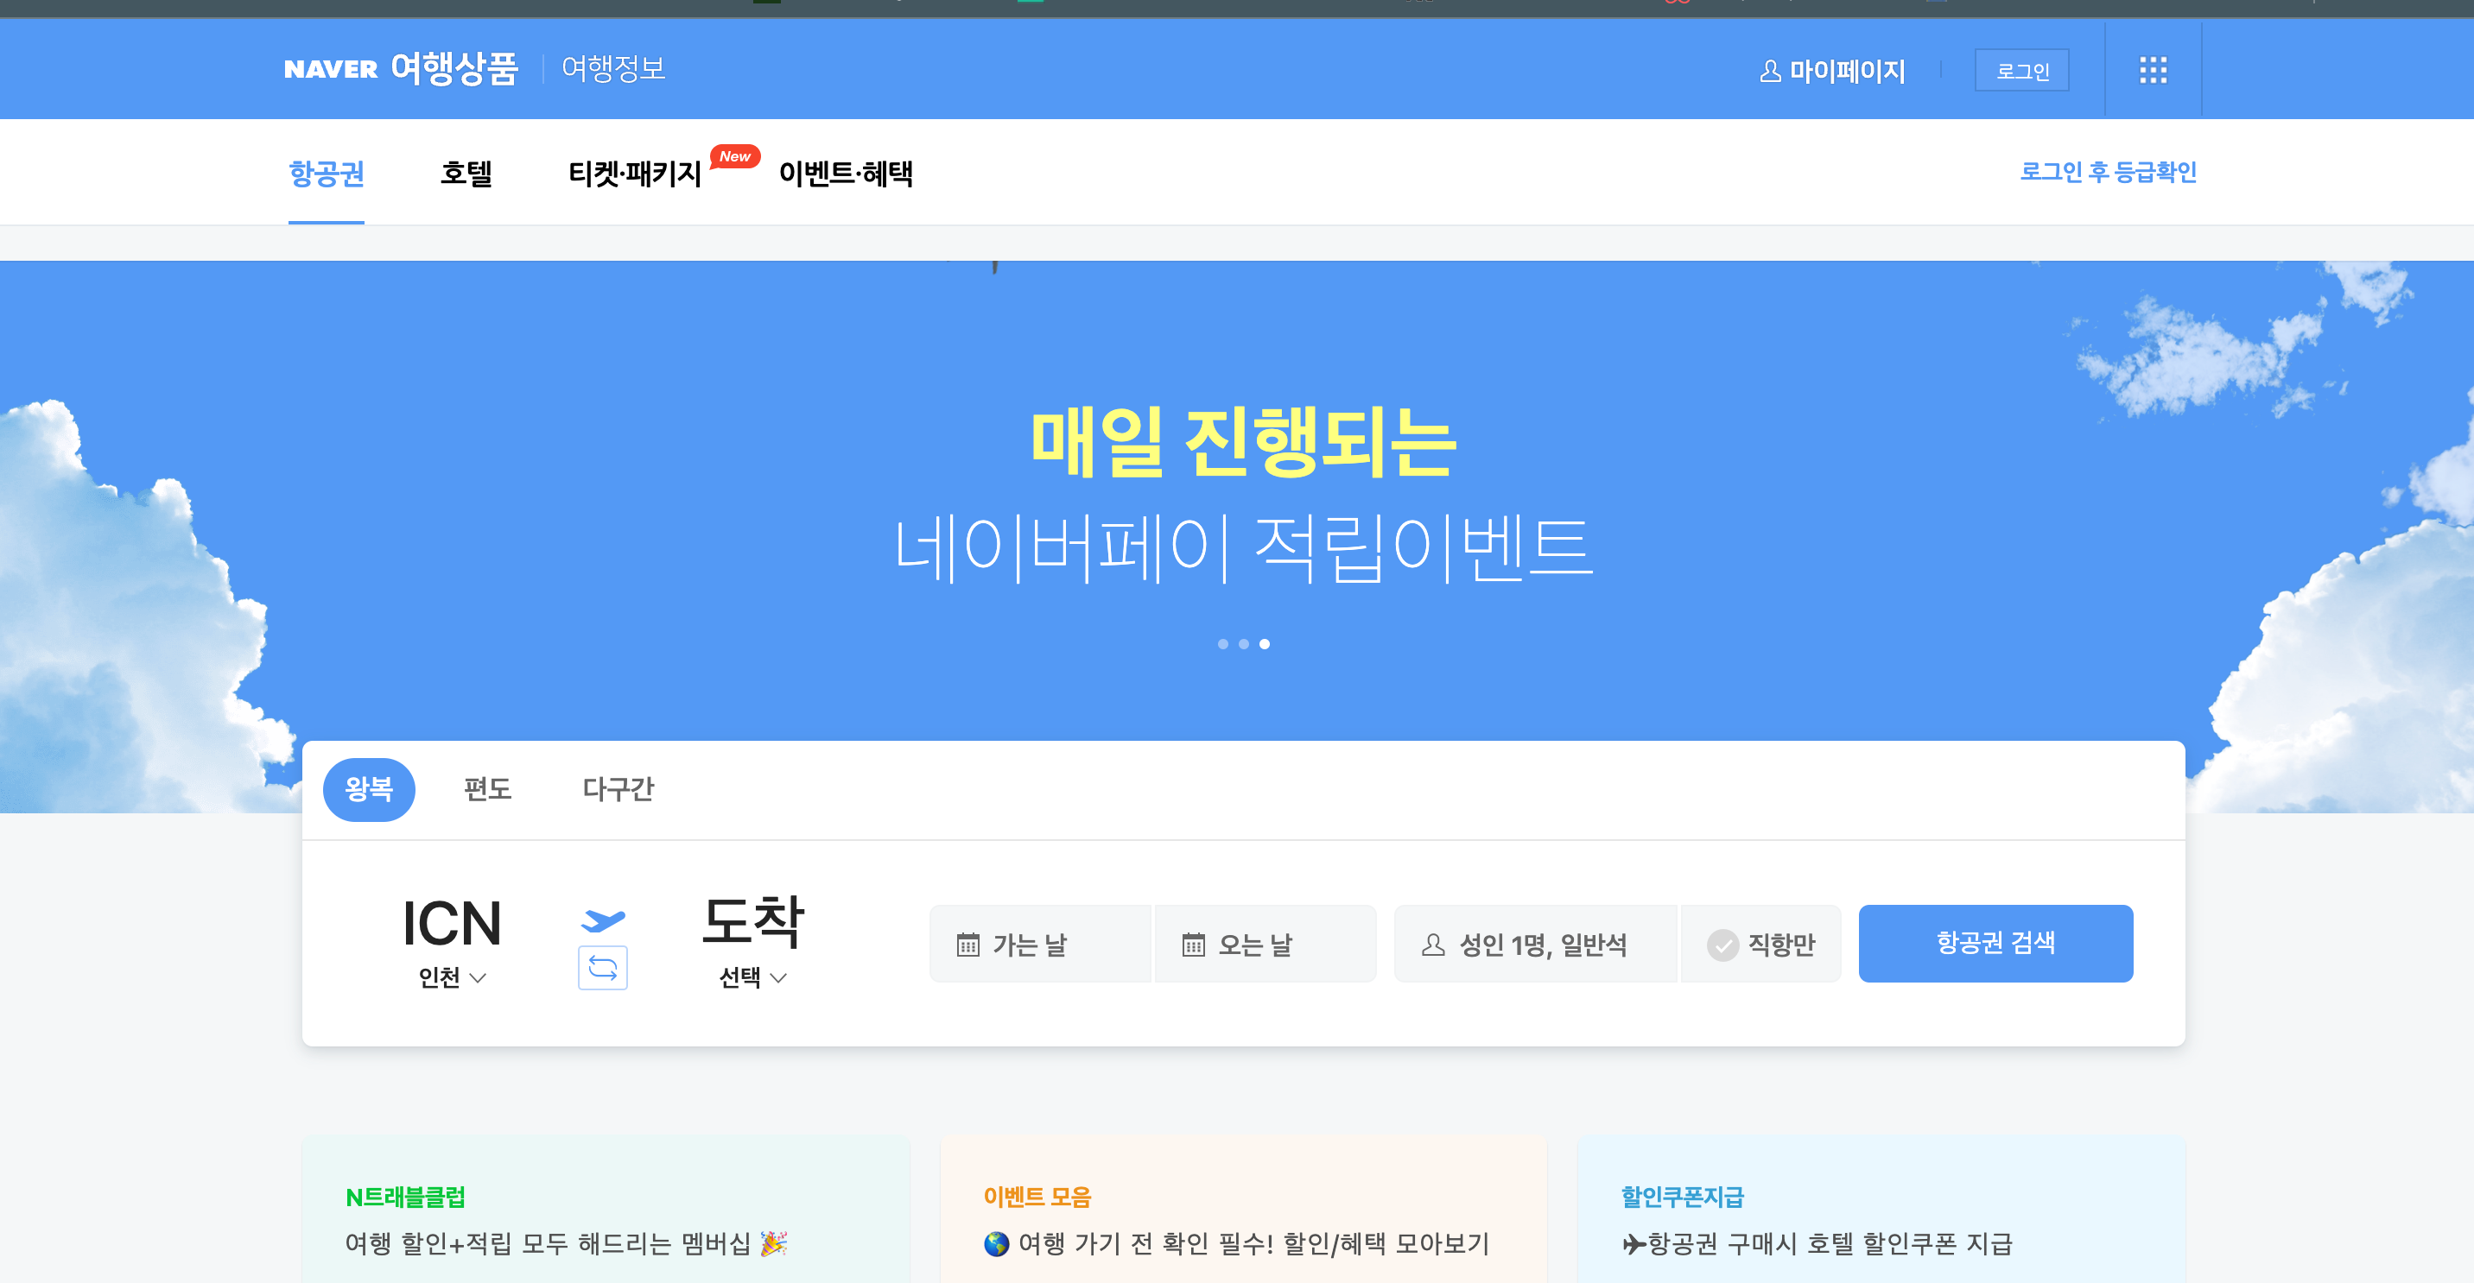The width and height of the screenshot is (2474, 1283).
Task: Switch to the 호텔 tab
Action: pyautogui.click(x=466, y=174)
